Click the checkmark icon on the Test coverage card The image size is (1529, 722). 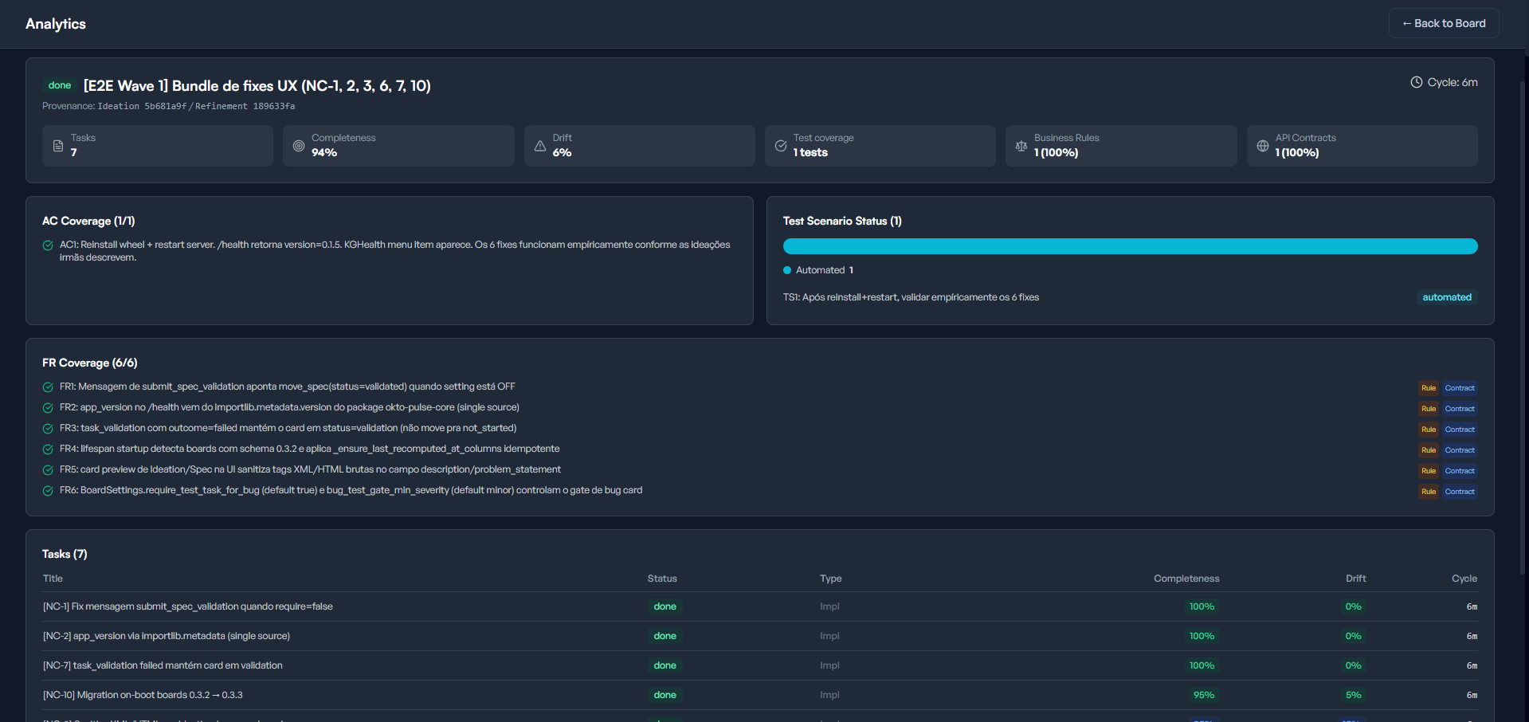(781, 146)
